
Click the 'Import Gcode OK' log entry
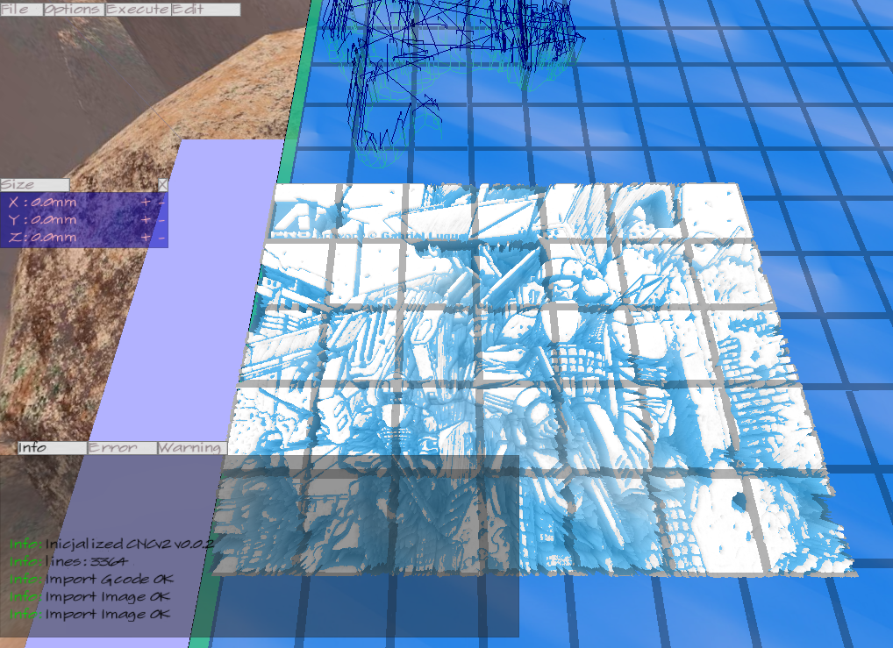tap(91, 580)
